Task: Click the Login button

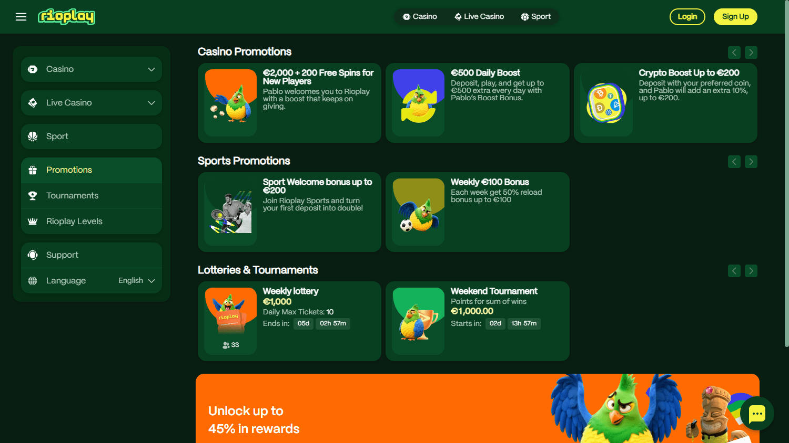Action: click(687, 17)
